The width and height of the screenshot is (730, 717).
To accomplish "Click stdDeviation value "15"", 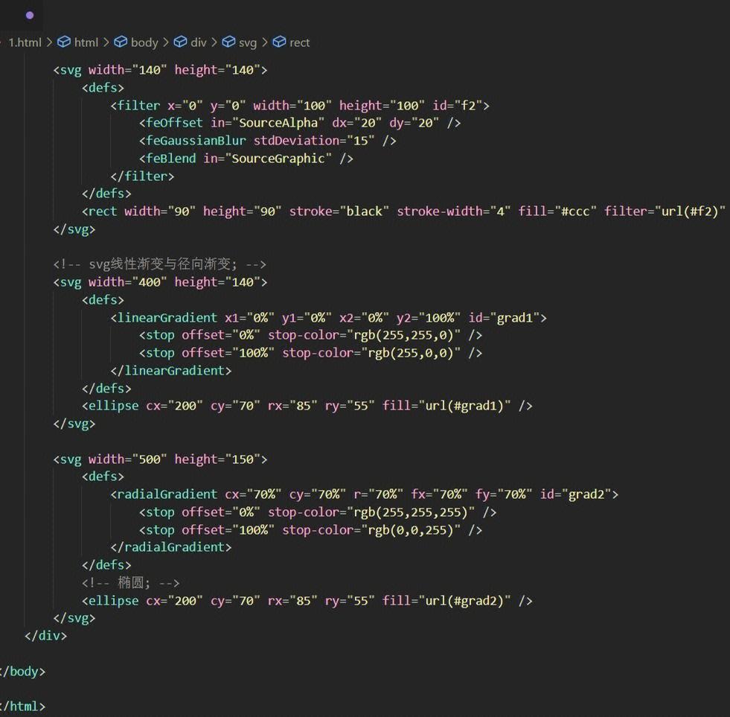I will click(x=361, y=141).
